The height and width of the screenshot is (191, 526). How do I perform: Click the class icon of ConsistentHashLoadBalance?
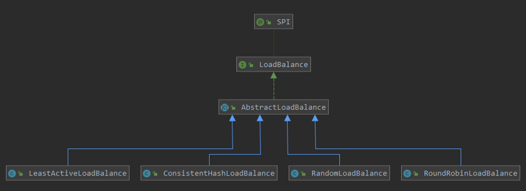click(x=146, y=173)
